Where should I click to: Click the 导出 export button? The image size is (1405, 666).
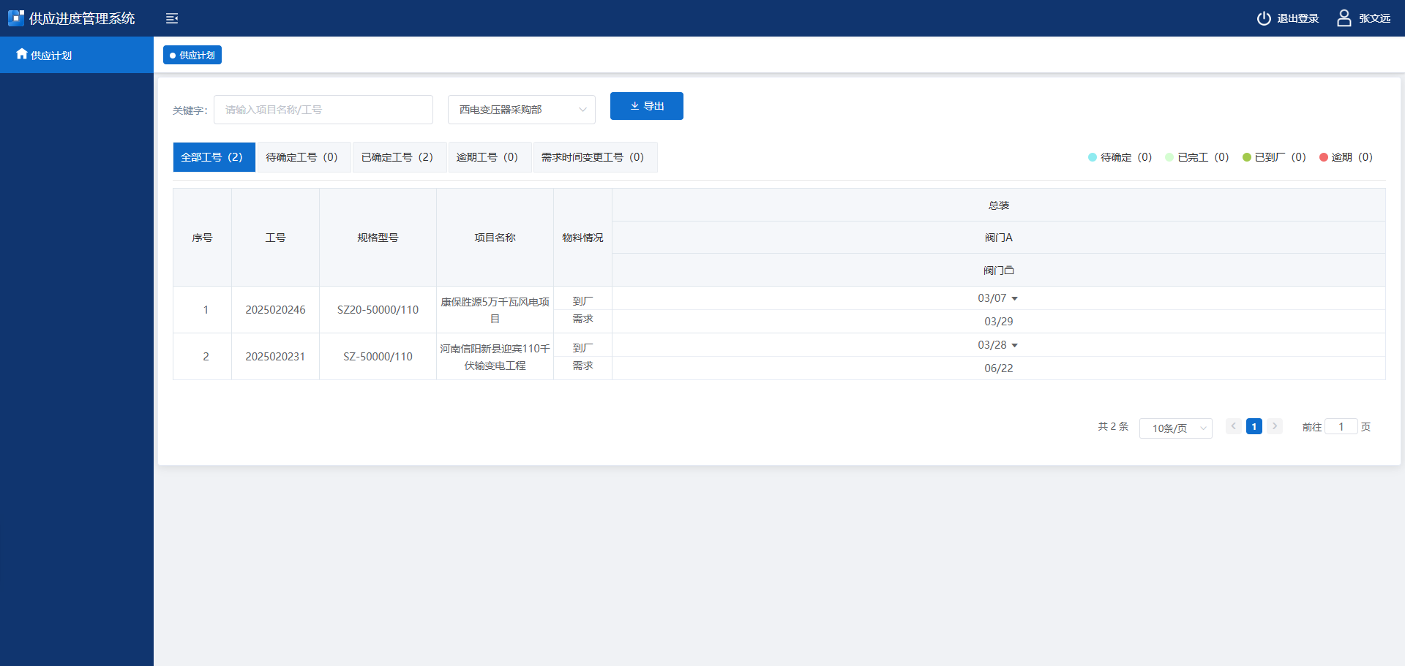(647, 106)
